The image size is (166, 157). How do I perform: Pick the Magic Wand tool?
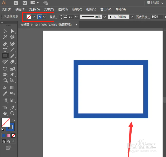(5, 37)
